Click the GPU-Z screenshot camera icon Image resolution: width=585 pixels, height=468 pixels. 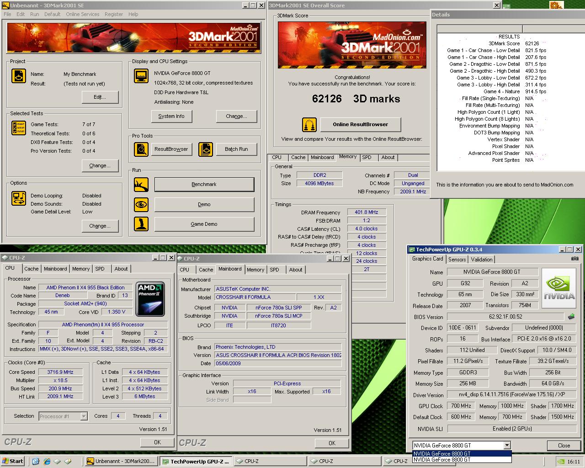574,259
